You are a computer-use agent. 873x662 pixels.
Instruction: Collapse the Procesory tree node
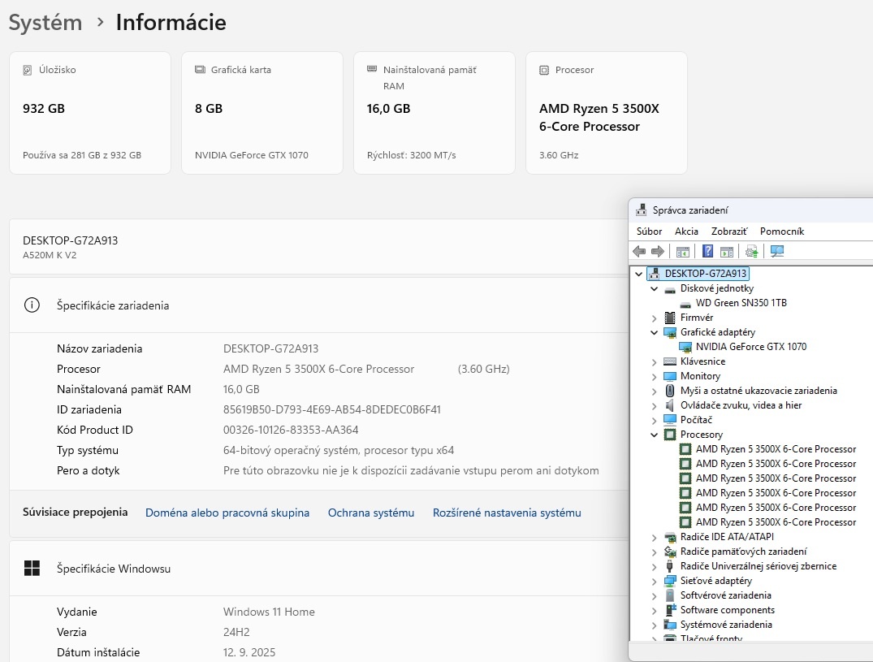pos(655,435)
